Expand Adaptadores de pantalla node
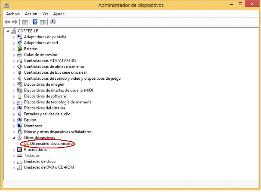Screen dimensions: 261x196 click(x=14, y=37)
